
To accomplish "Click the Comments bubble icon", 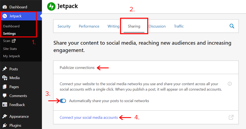I will coord(5,96).
